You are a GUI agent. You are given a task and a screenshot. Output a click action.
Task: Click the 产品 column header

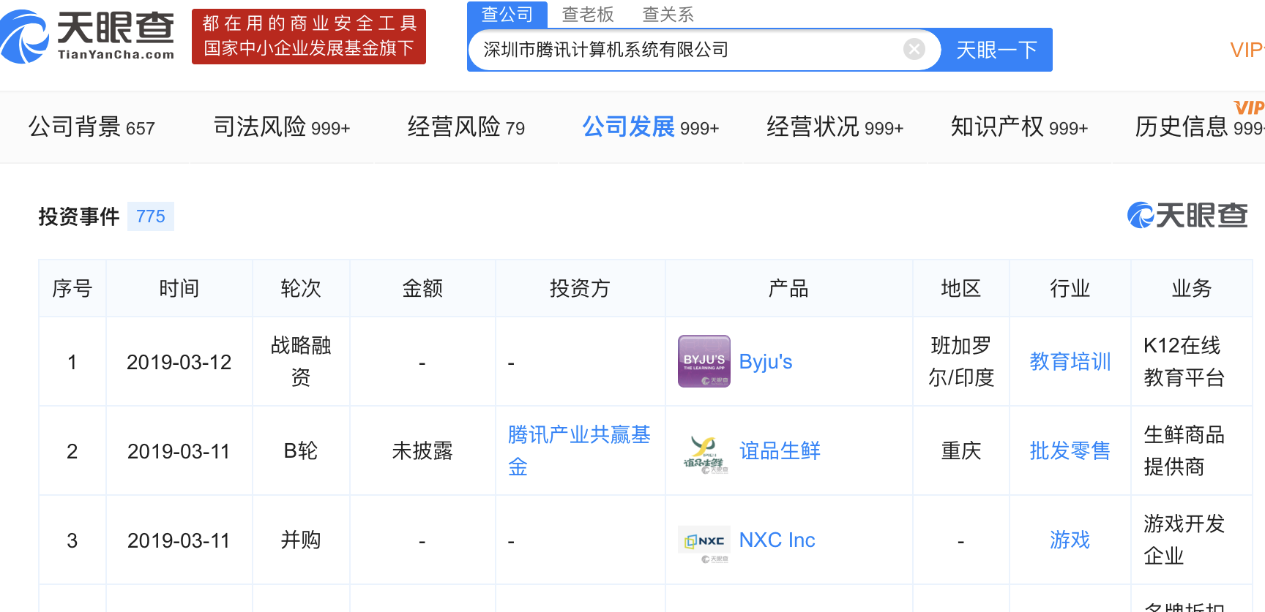788,288
